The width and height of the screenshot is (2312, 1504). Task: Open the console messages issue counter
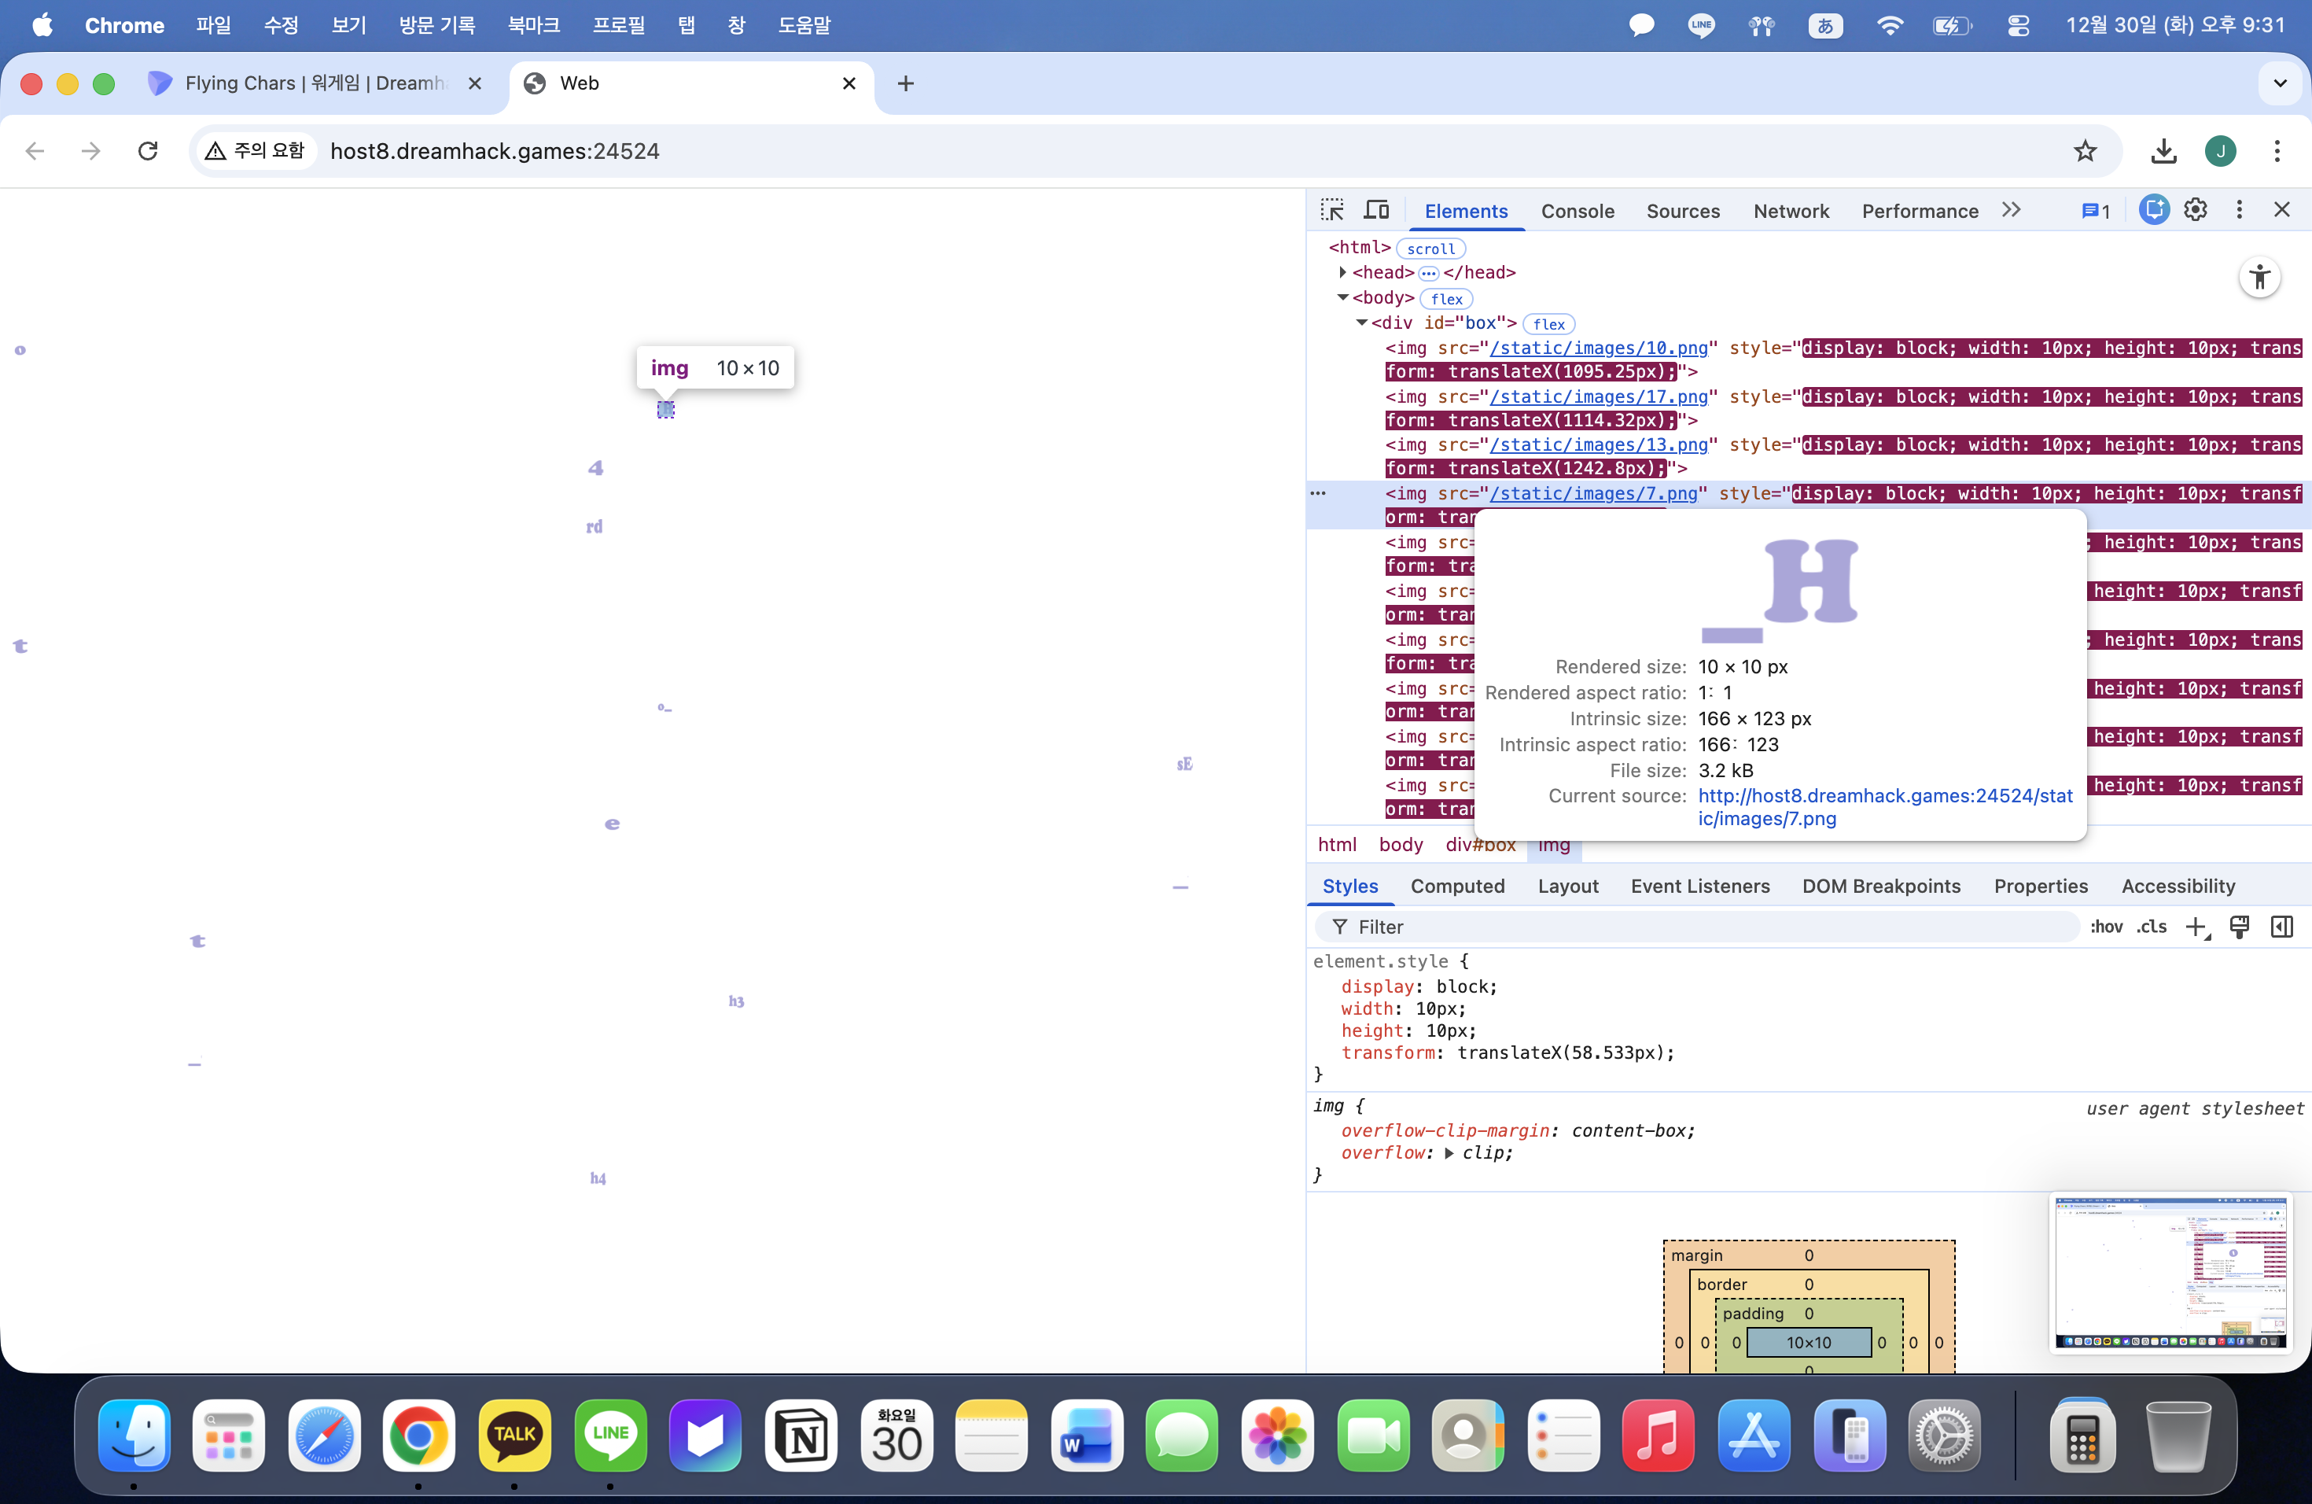pyautogui.click(x=2096, y=211)
